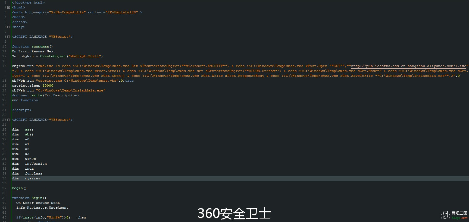Image resolution: width=469 pixels, height=222 pixels.
Task: Open the publicsofts aliyuncs.com 1.exe URL
Action: coord(409,66)
